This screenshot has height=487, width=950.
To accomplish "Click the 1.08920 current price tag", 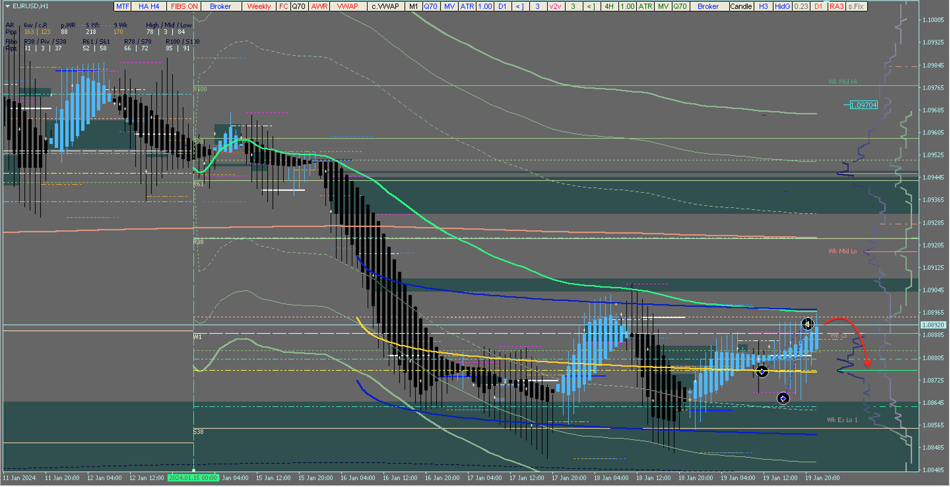I will click(x=933, y=325).
